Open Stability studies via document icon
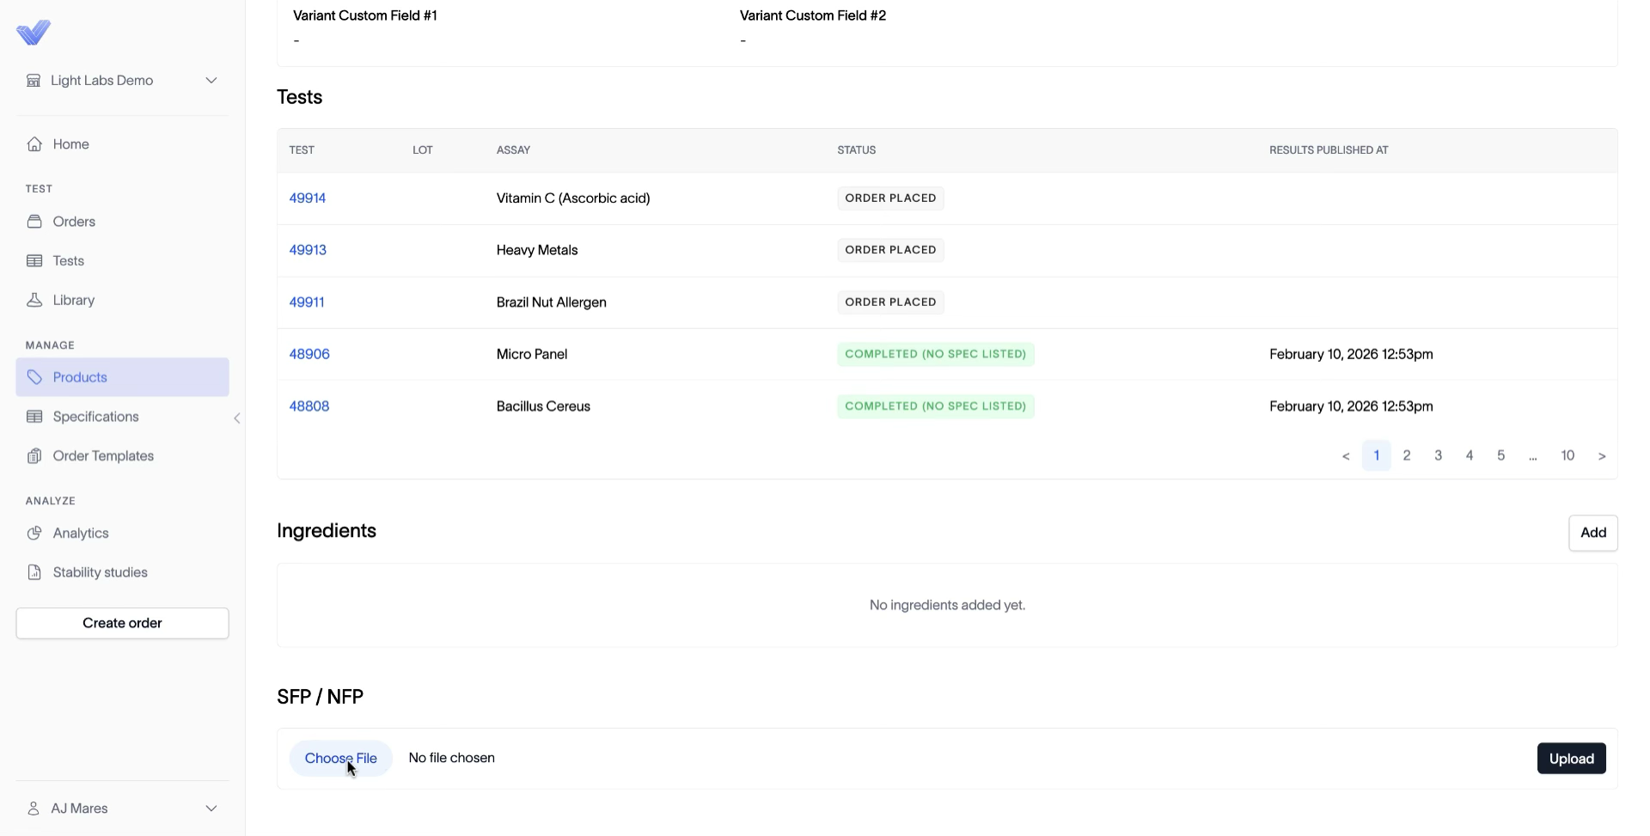 click(34, 572)
